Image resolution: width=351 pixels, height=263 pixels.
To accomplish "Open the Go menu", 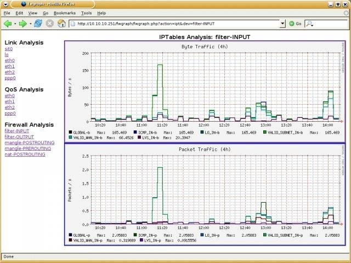I will pyautogui.click(x=46, y=13).
